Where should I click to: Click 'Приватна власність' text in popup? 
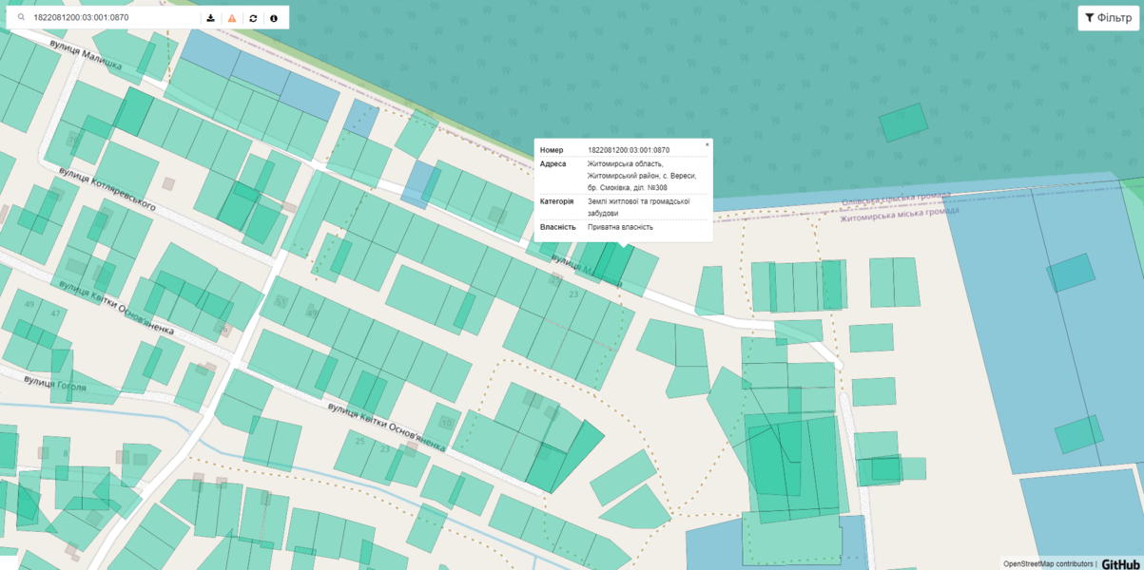[x=620, y=227]
